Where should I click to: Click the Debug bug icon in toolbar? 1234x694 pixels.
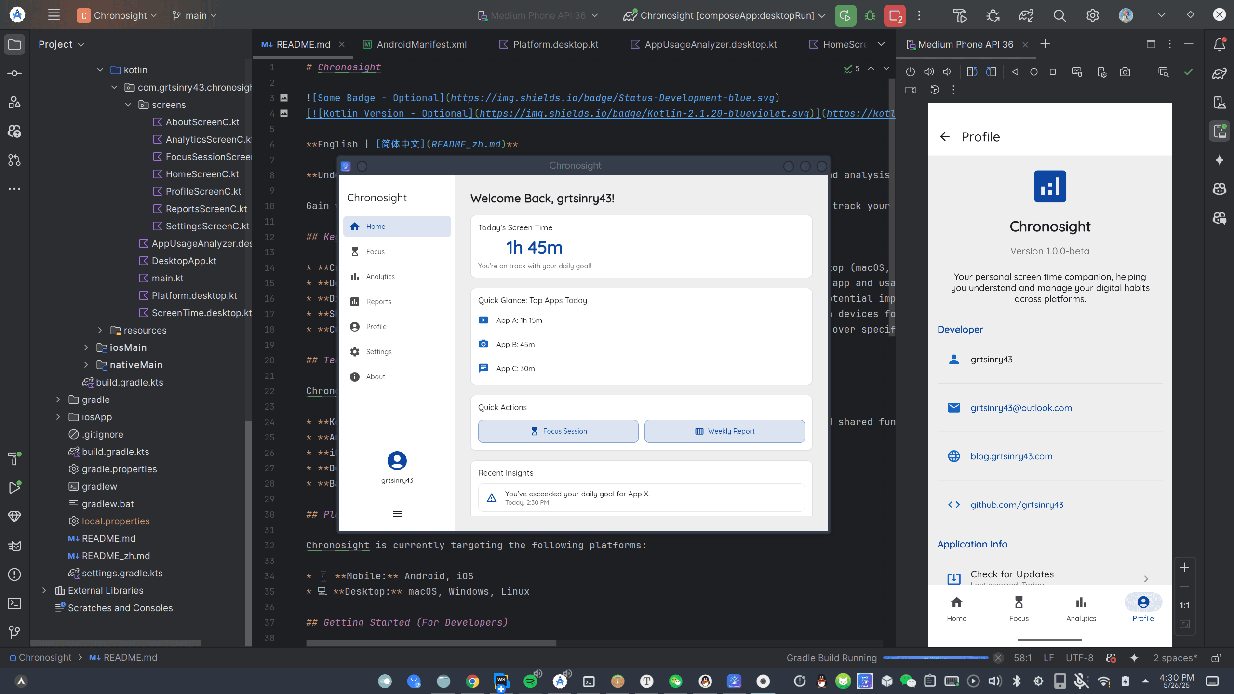pyautogui.click(x=870, y=15)
